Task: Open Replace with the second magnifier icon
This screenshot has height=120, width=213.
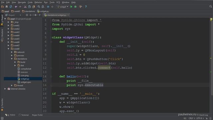Action: tap(43, 7)
